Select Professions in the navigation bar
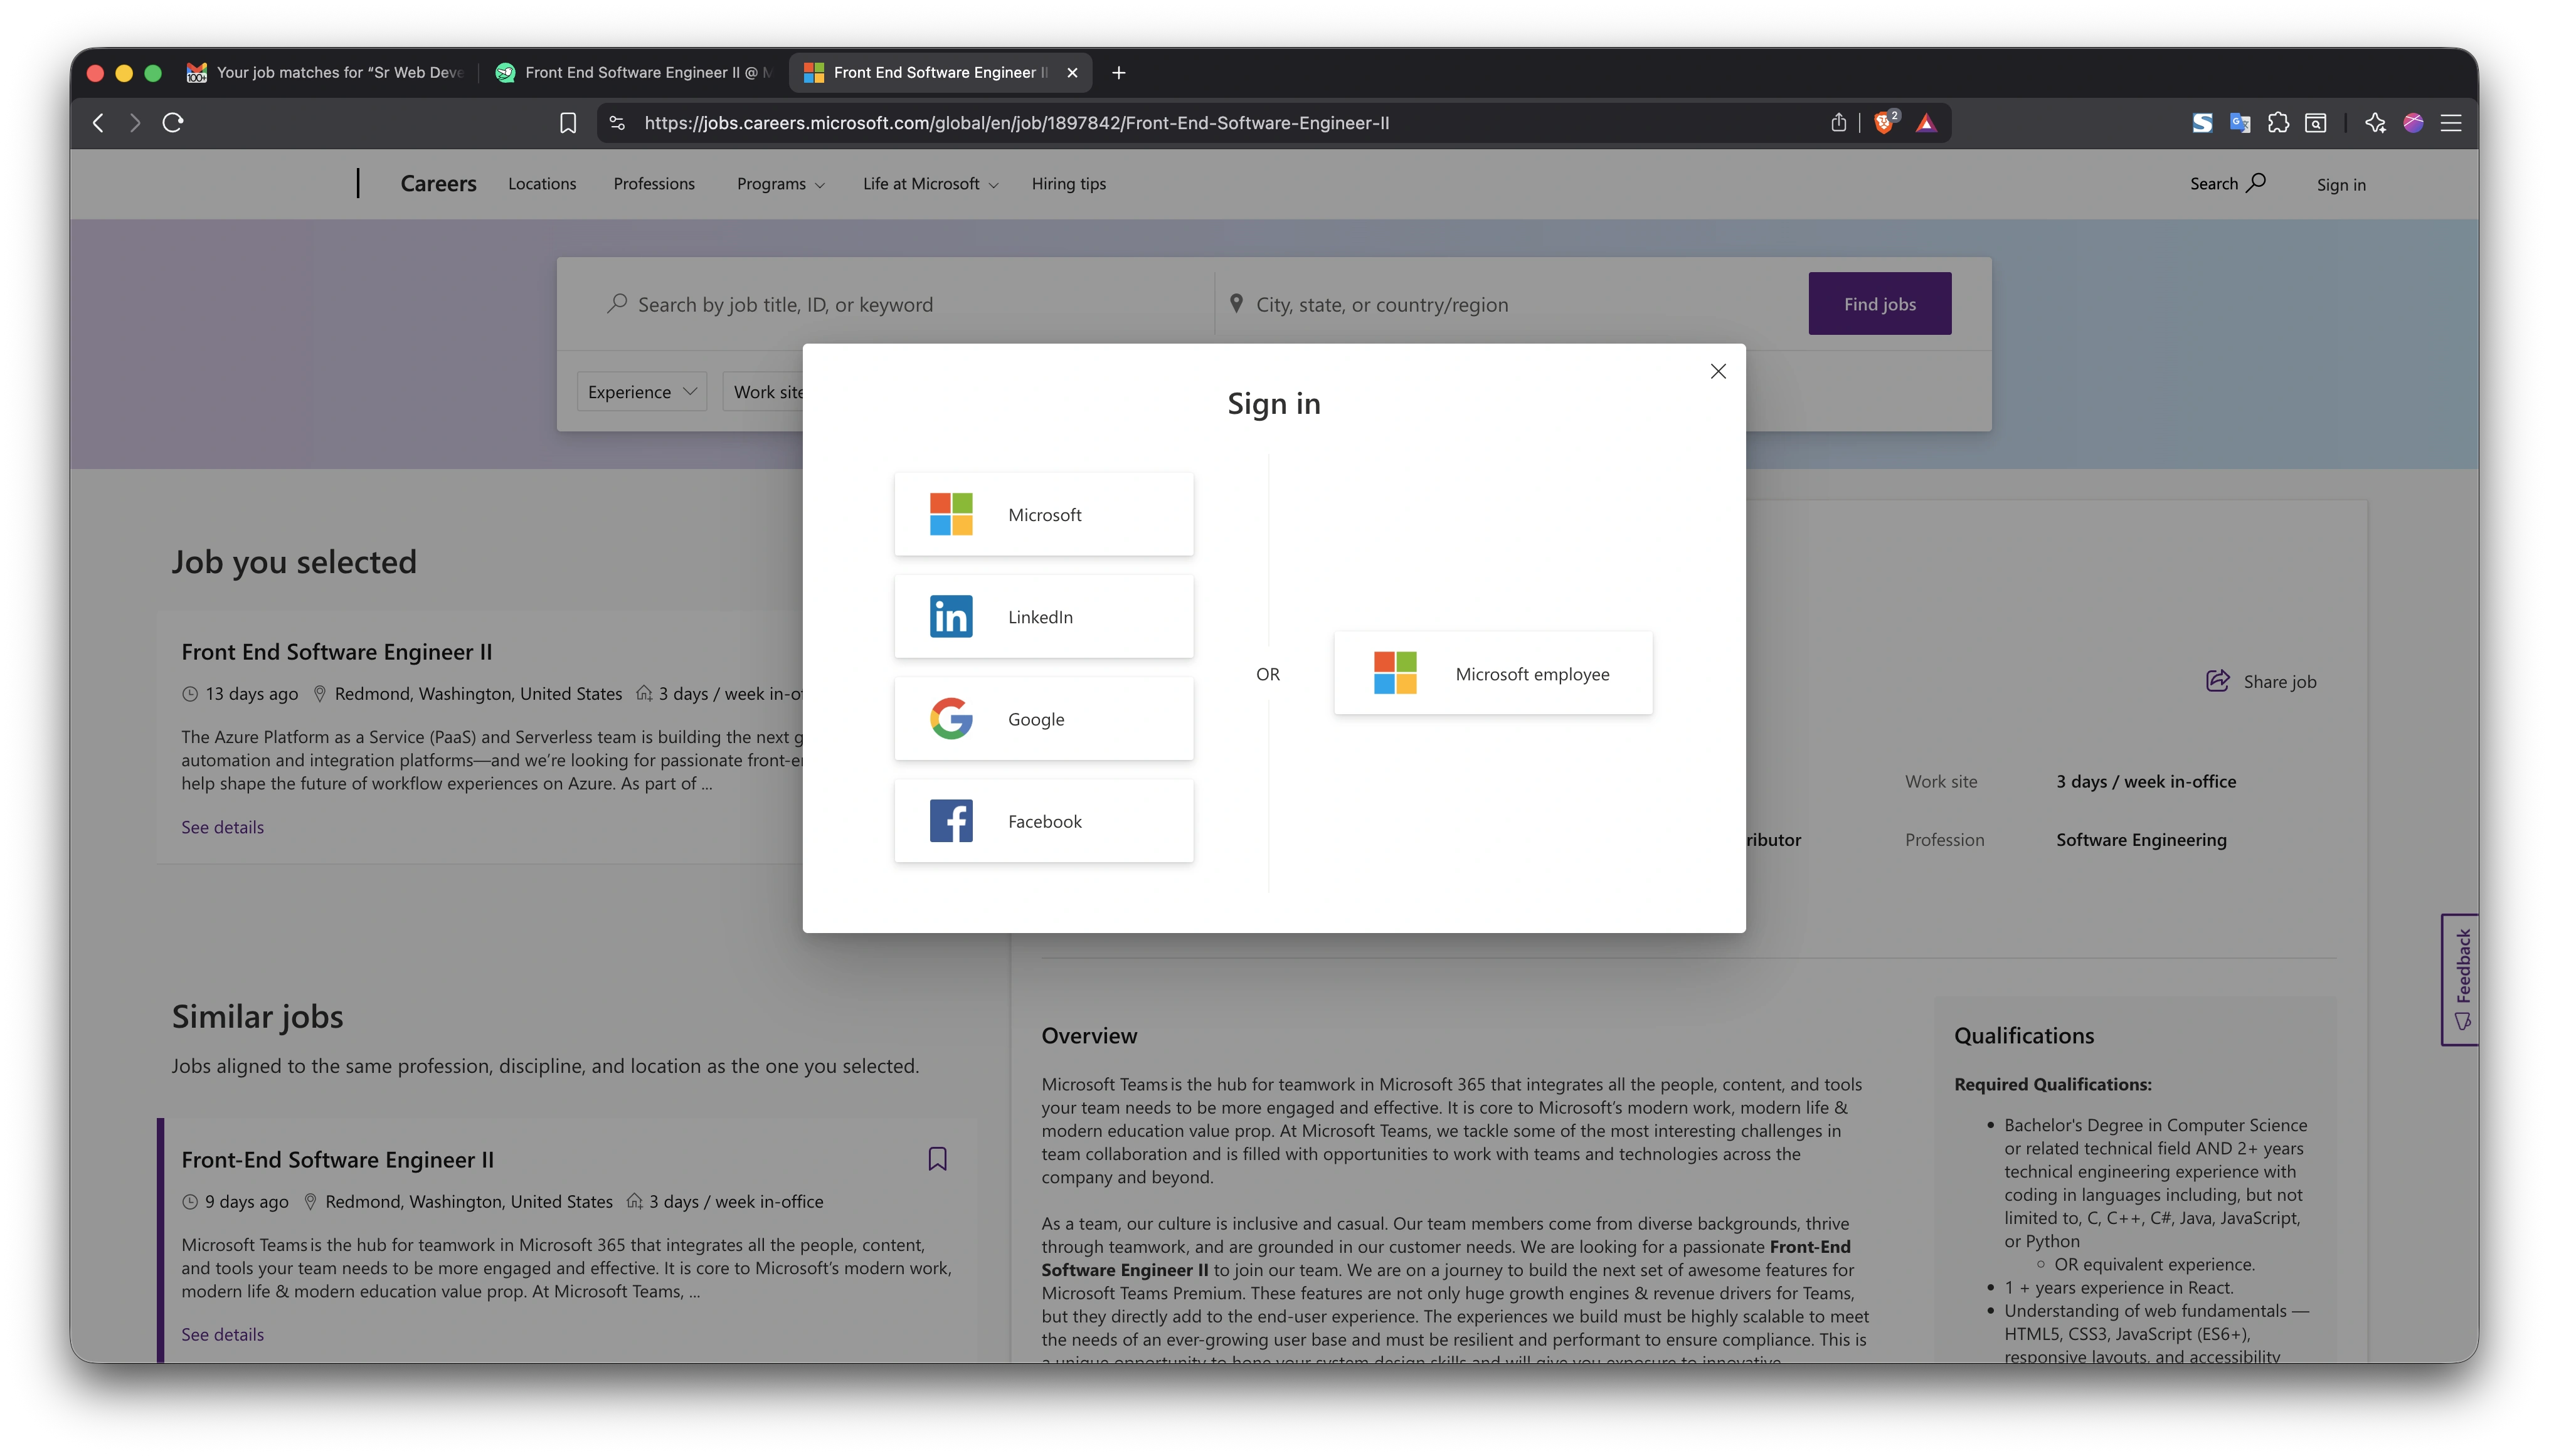 654,183
